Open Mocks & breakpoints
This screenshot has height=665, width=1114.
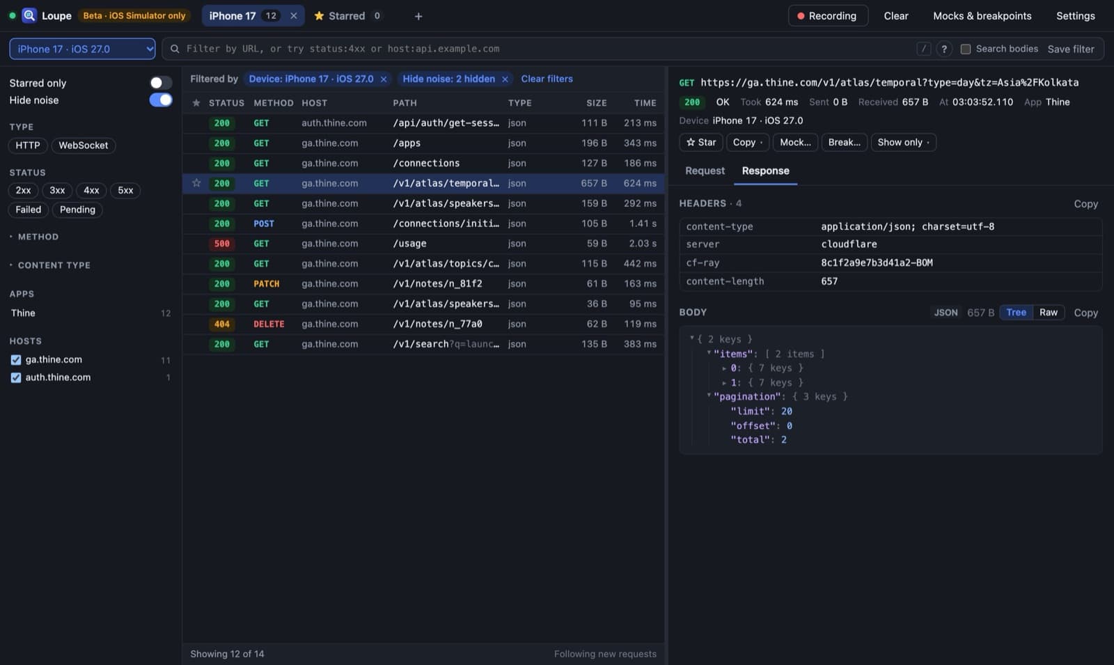pos(982,15)
